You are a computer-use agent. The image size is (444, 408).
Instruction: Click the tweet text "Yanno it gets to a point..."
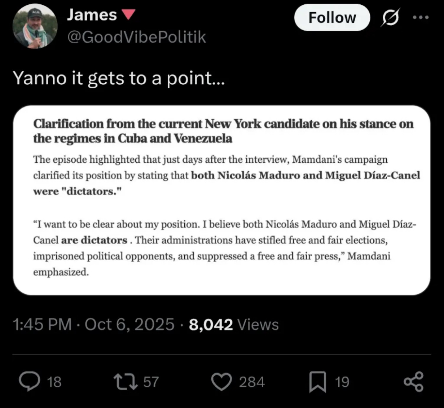119,78
